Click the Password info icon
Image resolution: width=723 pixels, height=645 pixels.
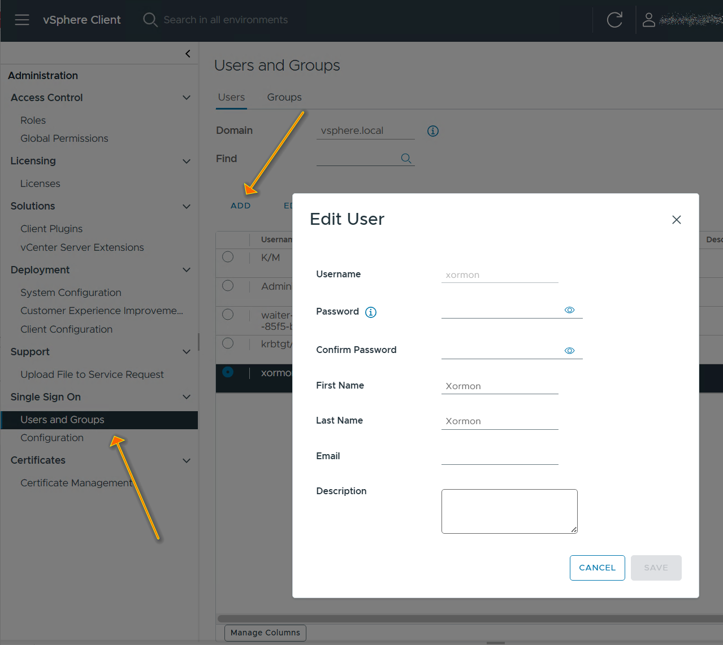[x=371, y=312]
